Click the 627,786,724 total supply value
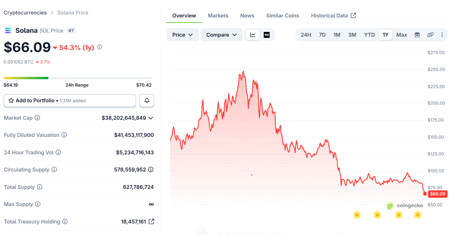452x235 pixels. click(138, 187)
